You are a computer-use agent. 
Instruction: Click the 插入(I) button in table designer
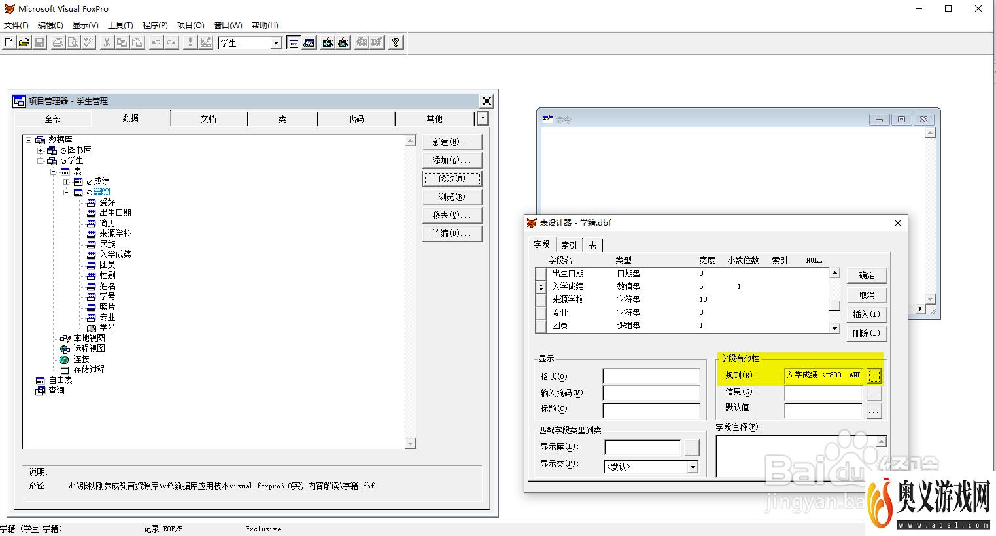coord(867,314)
